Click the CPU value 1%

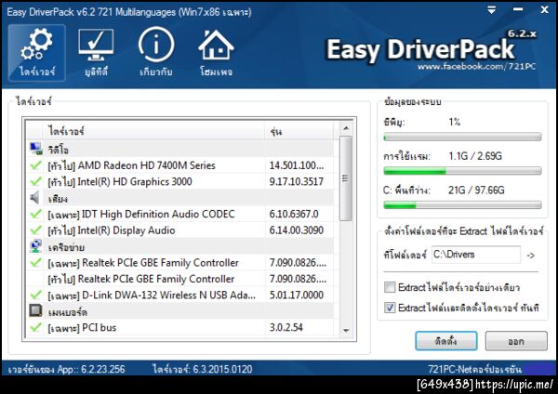(x=455, y=122)
